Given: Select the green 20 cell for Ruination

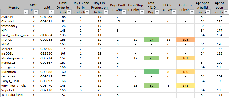Looking at the screenshot, I should [152, 72].
